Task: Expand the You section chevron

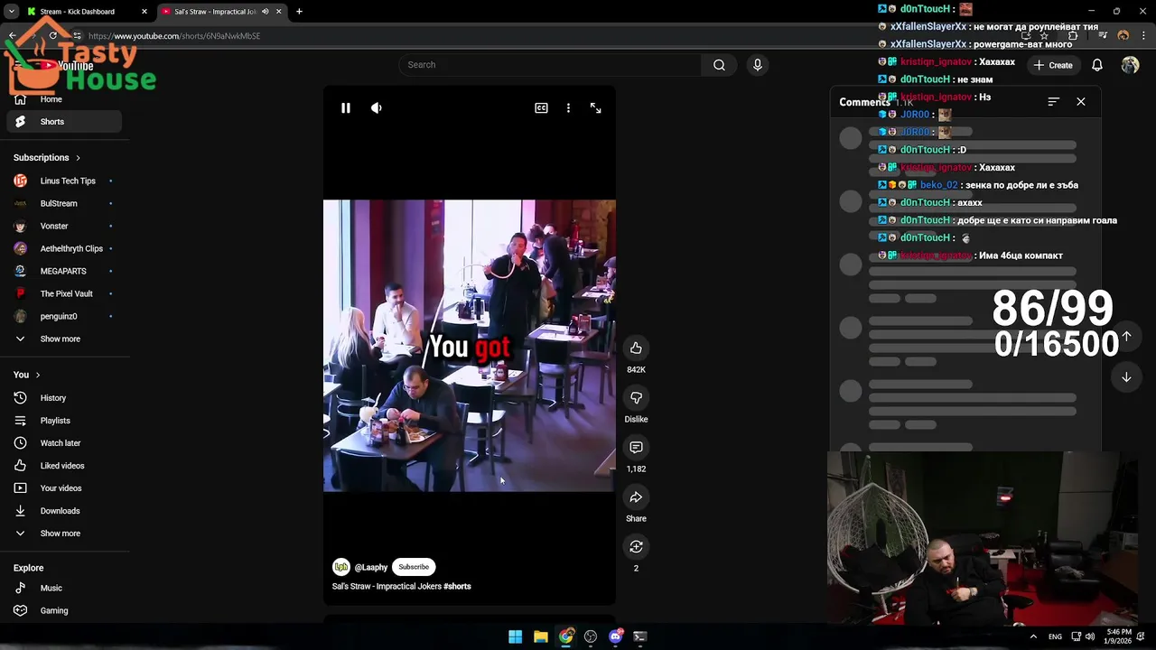Action: click(38, 375)
